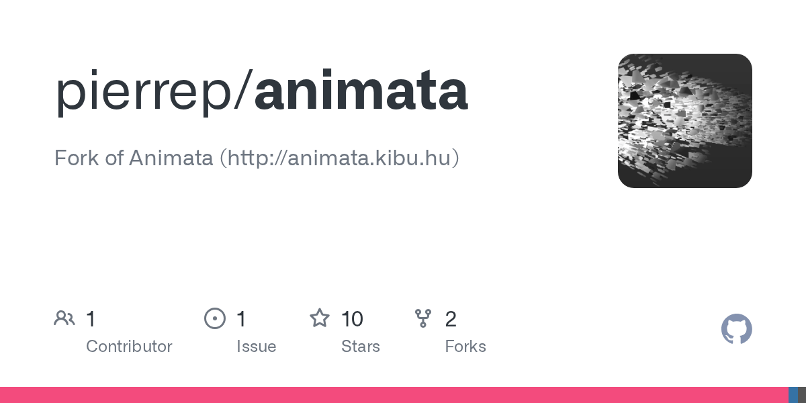Click the blue segment of language bar
The height and width of the screenshot is (403, 806).
[793, 395]
